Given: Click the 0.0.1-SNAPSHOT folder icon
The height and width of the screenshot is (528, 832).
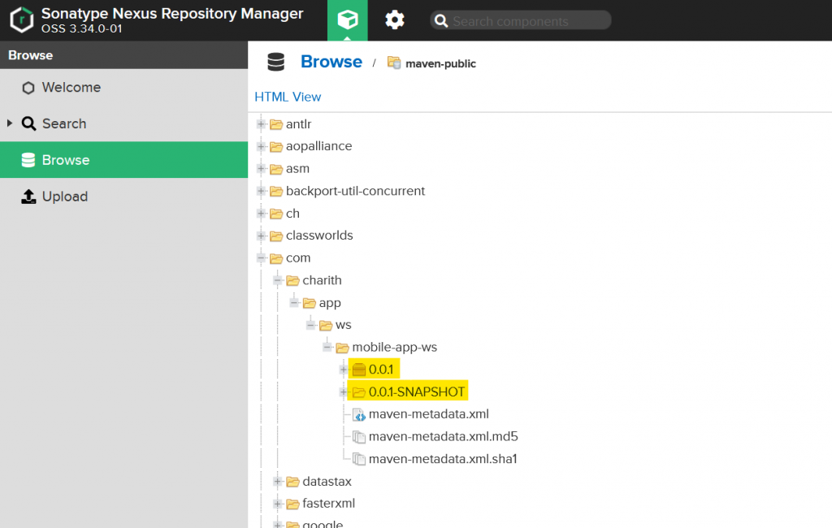Looking at the screenshot, I should pyautogui.click(x=359, y=392).
